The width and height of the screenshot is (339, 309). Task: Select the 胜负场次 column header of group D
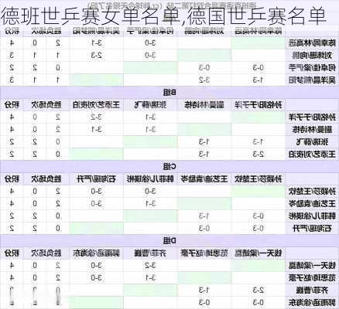pos(46,253)
